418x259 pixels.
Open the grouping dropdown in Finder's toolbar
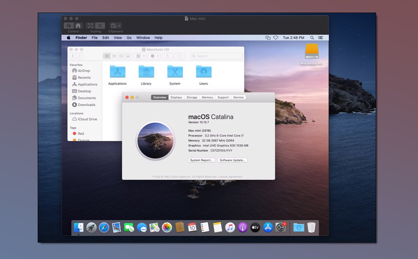click(140, 56)
